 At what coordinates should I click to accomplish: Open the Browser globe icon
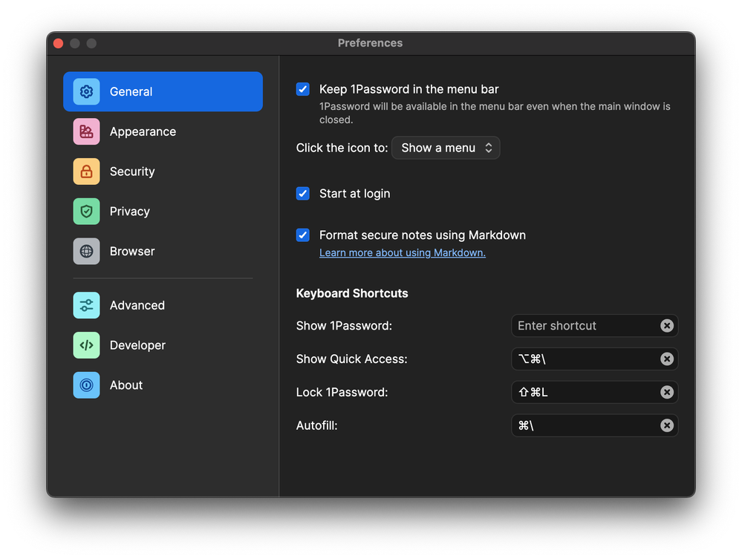click(86, 252)
